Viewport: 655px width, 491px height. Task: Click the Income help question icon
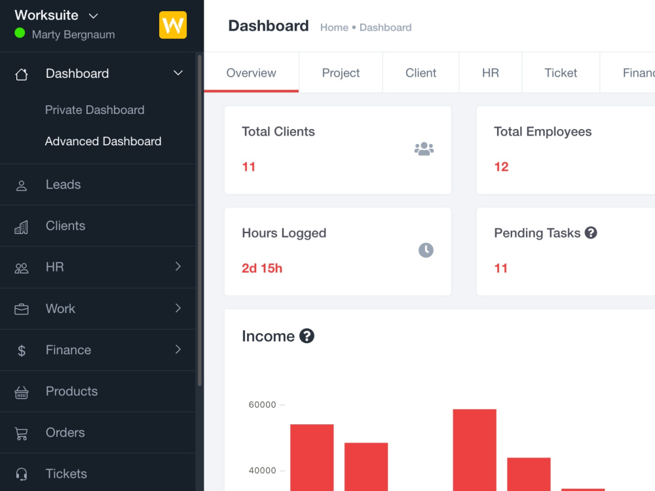pos(307,336)
